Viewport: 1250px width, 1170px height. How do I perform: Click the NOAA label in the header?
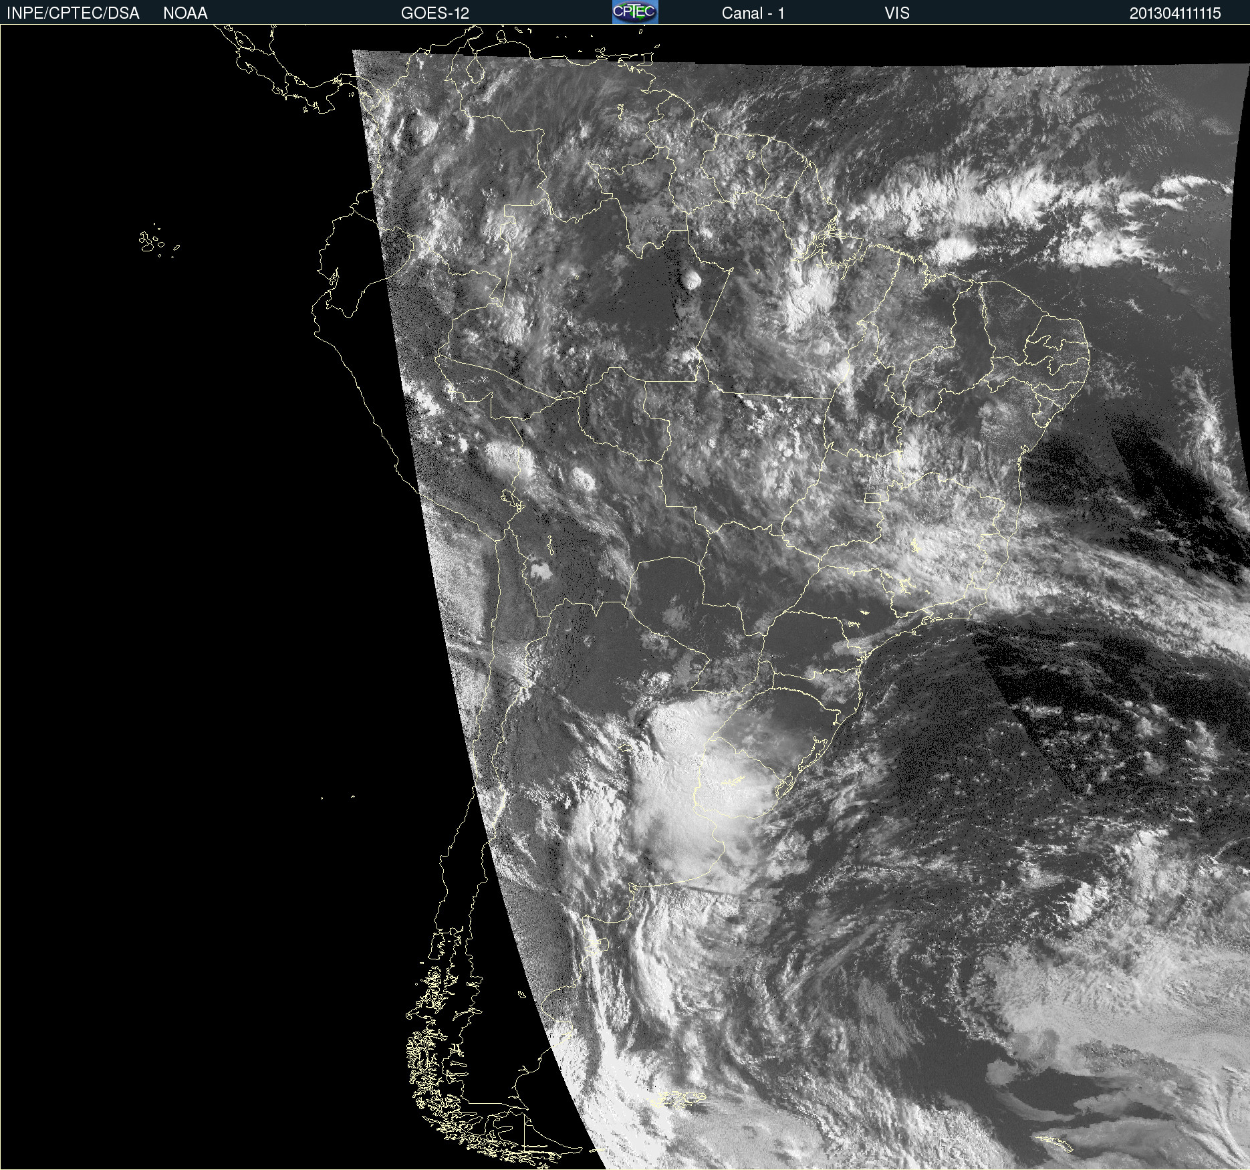[x=185, y=13]
